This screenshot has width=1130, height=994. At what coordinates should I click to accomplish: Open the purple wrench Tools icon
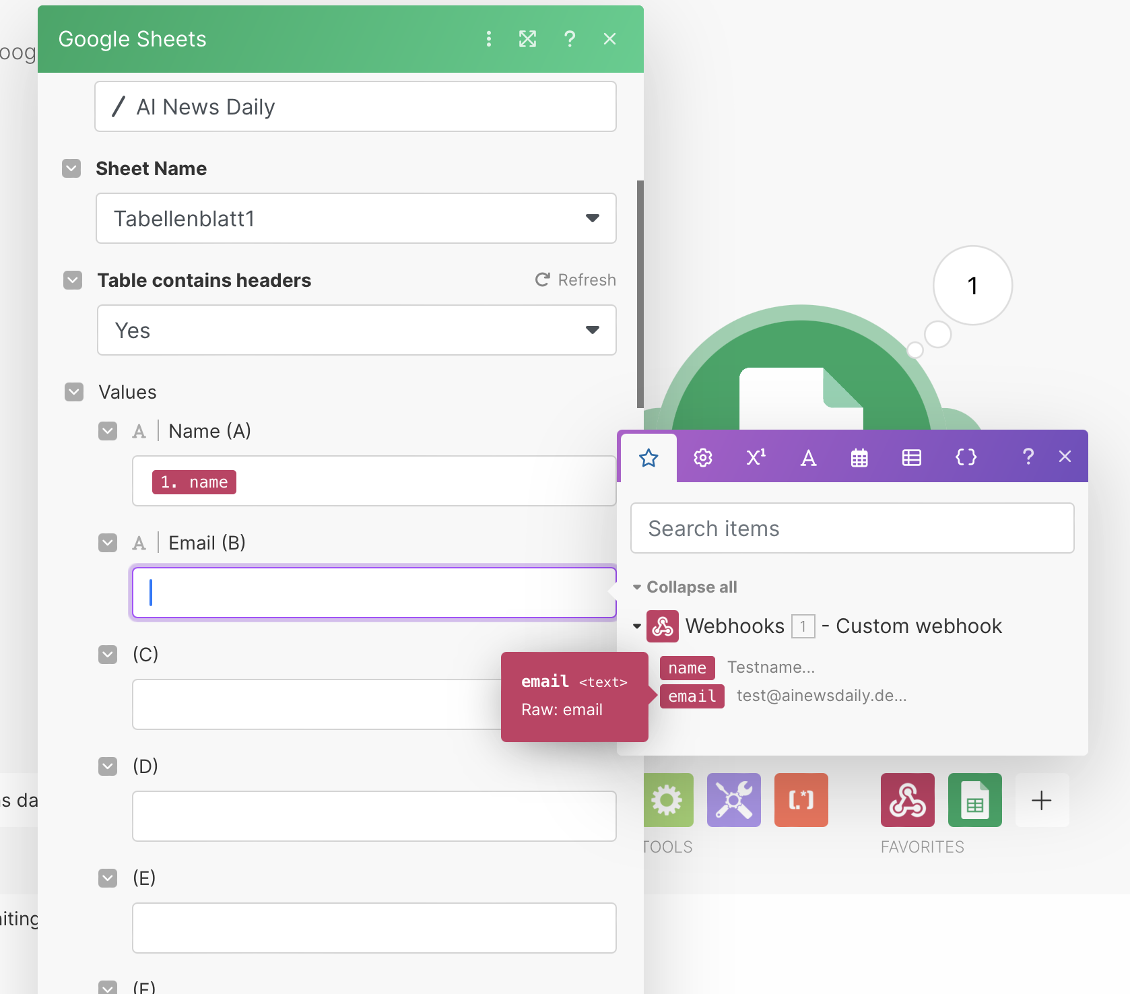click(x=734, y=800)
